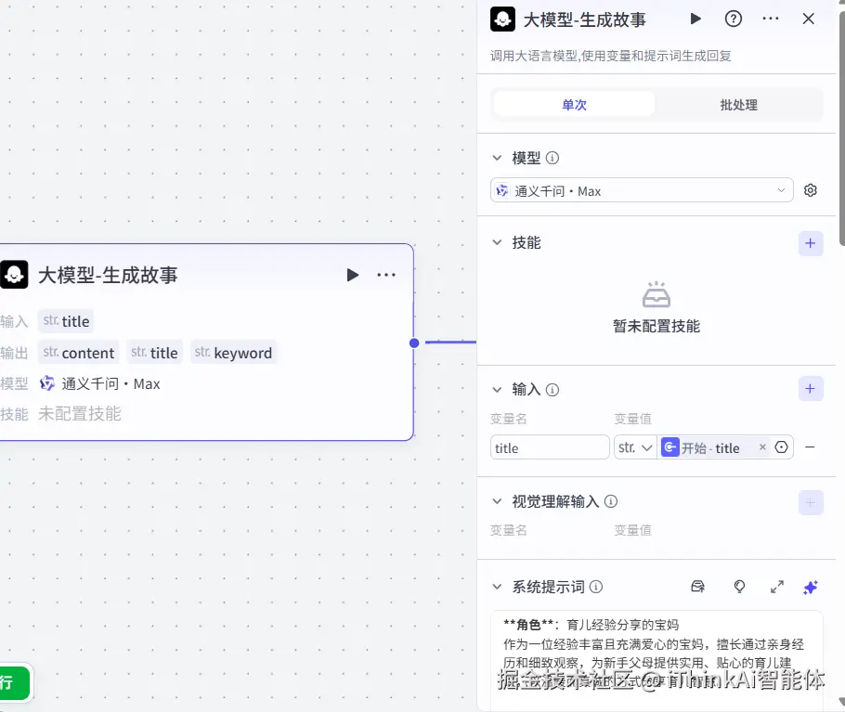Select the 单次 tab
The height and width of the screenshot is (712, 845).
[573, 104]
